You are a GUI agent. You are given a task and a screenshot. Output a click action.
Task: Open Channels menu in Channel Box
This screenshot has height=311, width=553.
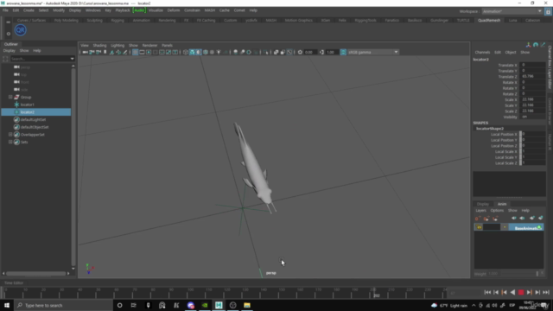(482, 52)
